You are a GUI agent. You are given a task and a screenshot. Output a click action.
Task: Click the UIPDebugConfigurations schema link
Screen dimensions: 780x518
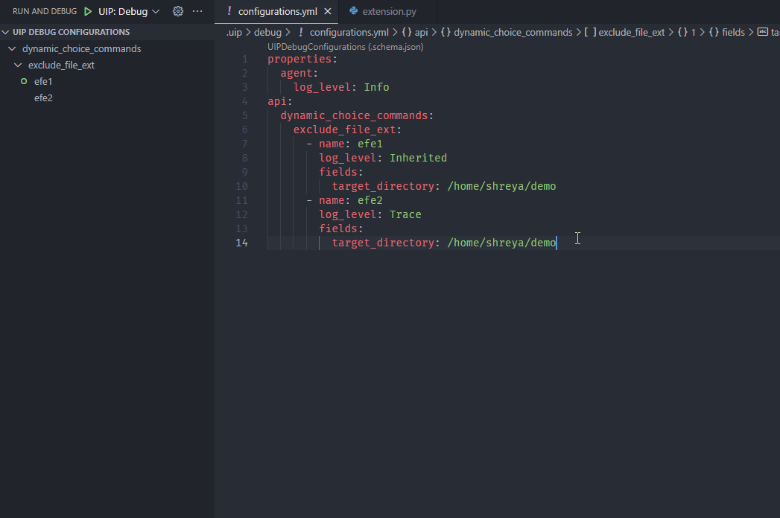(x=345, y=46)
